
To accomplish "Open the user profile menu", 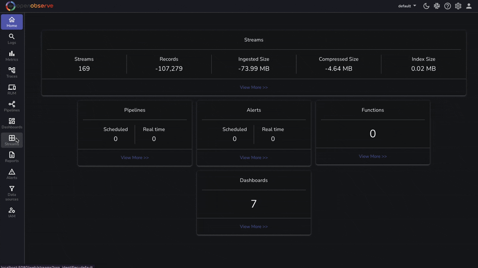I will (x=469, y=6).
